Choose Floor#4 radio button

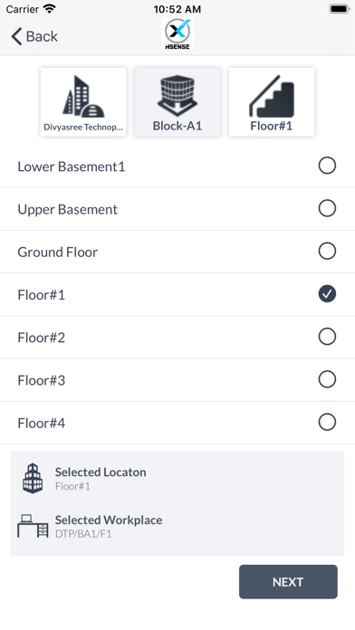(x=327, y=423)
